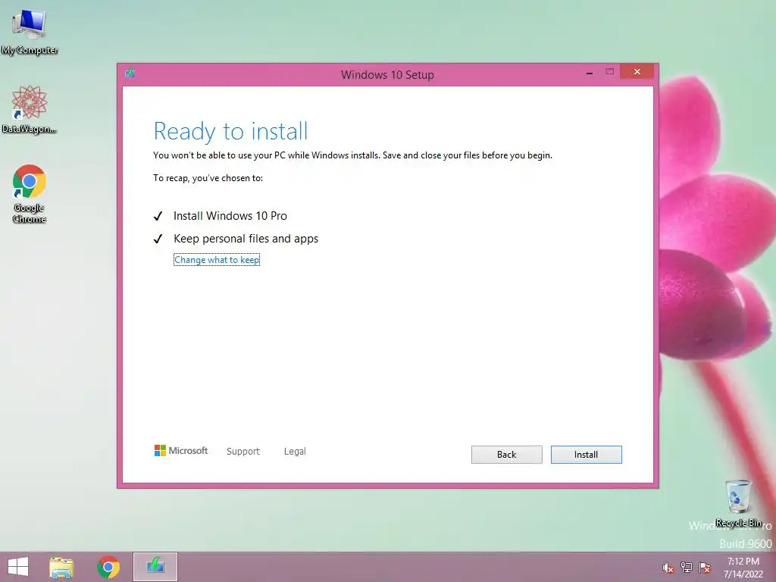Click the Install button
The width and height of the screenshot is (776, 582).
click(x=586, y=455)
